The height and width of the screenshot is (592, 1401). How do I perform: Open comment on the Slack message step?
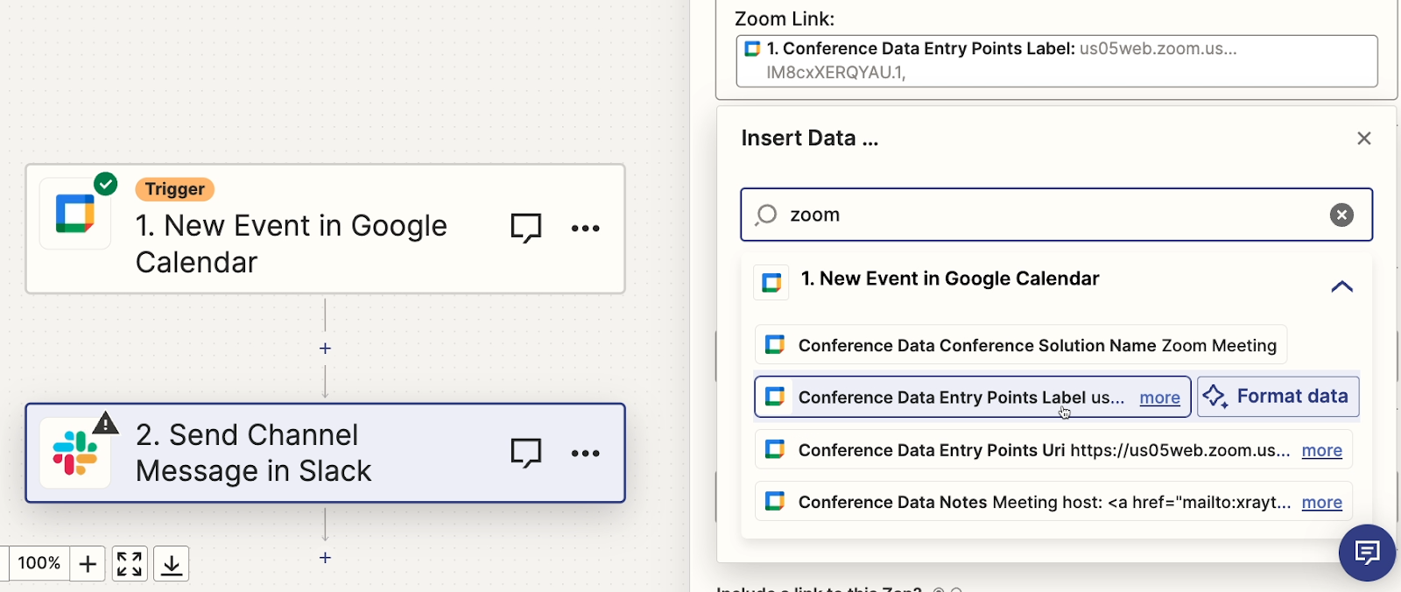click(526, 453)
